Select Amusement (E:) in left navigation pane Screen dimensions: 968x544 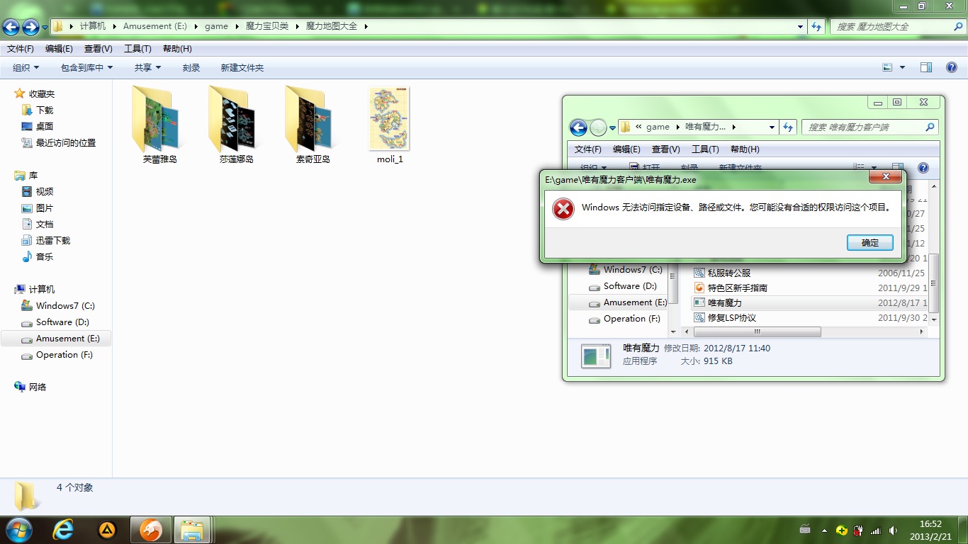[x=67, y=339]
